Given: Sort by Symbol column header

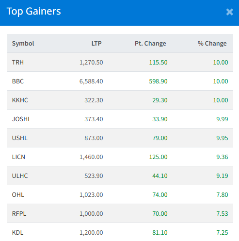Looking at the screenshot, I should (23, 44).
